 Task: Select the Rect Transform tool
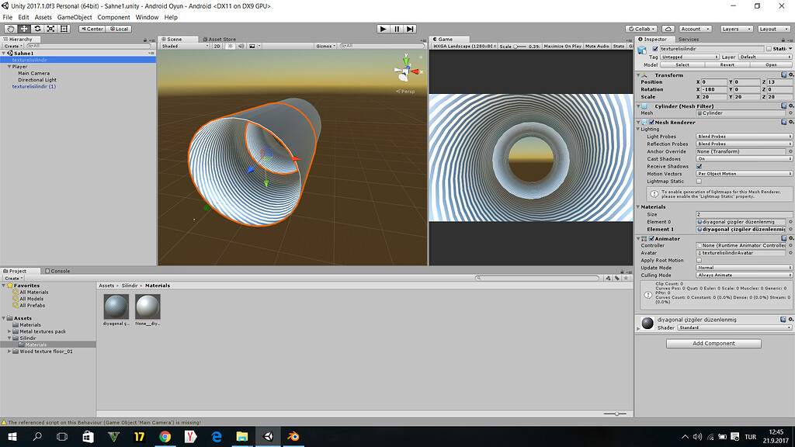tap(65, 28)
